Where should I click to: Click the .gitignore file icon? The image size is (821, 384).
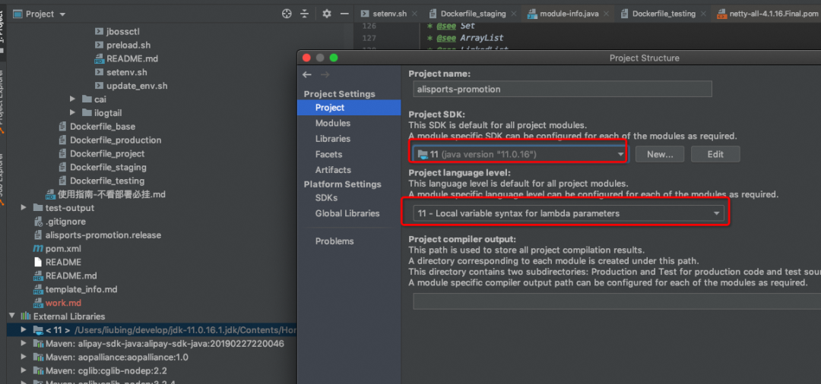tap(38, 222)
